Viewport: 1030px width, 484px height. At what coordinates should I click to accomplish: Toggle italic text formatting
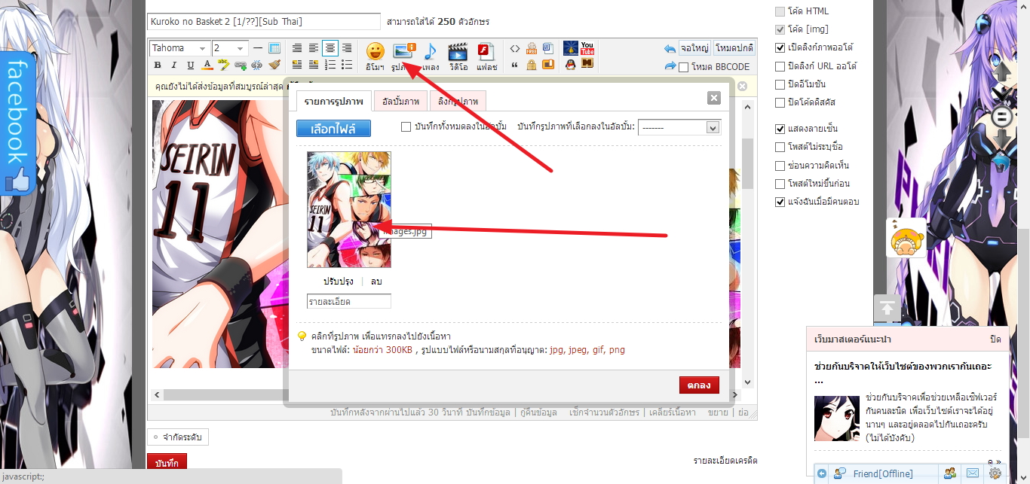click(x=173, y=65)
